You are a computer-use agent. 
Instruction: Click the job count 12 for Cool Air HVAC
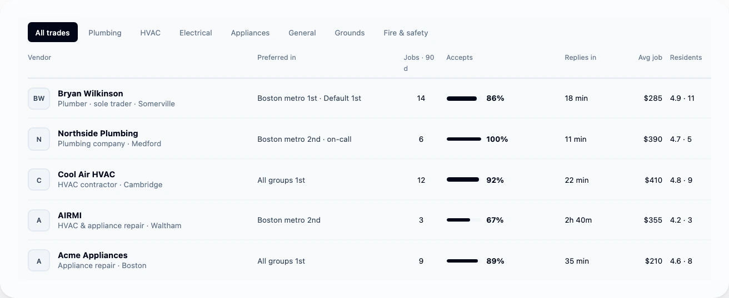(421, 181)
